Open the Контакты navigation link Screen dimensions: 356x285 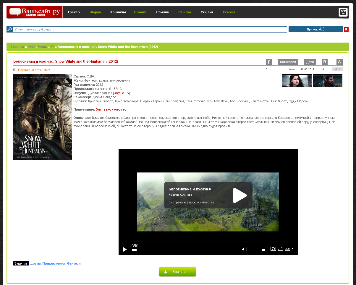(118, 12)
